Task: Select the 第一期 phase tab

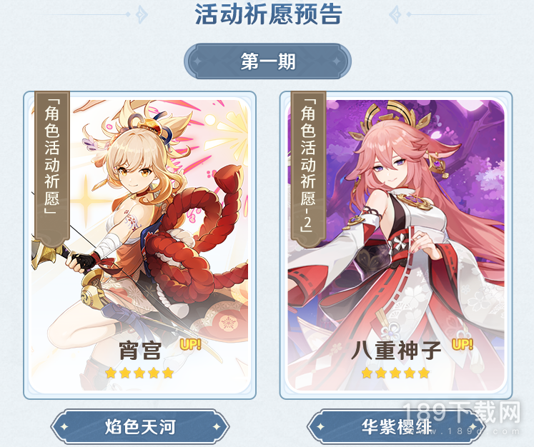Action: click(x=267, y=61)
